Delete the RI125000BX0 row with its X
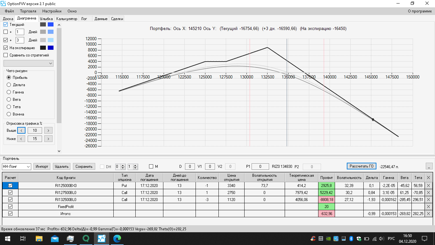435x245 pixels. [x=428, y=186]
